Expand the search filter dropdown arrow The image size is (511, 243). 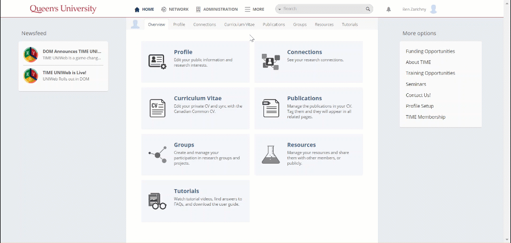pos(280,9)
